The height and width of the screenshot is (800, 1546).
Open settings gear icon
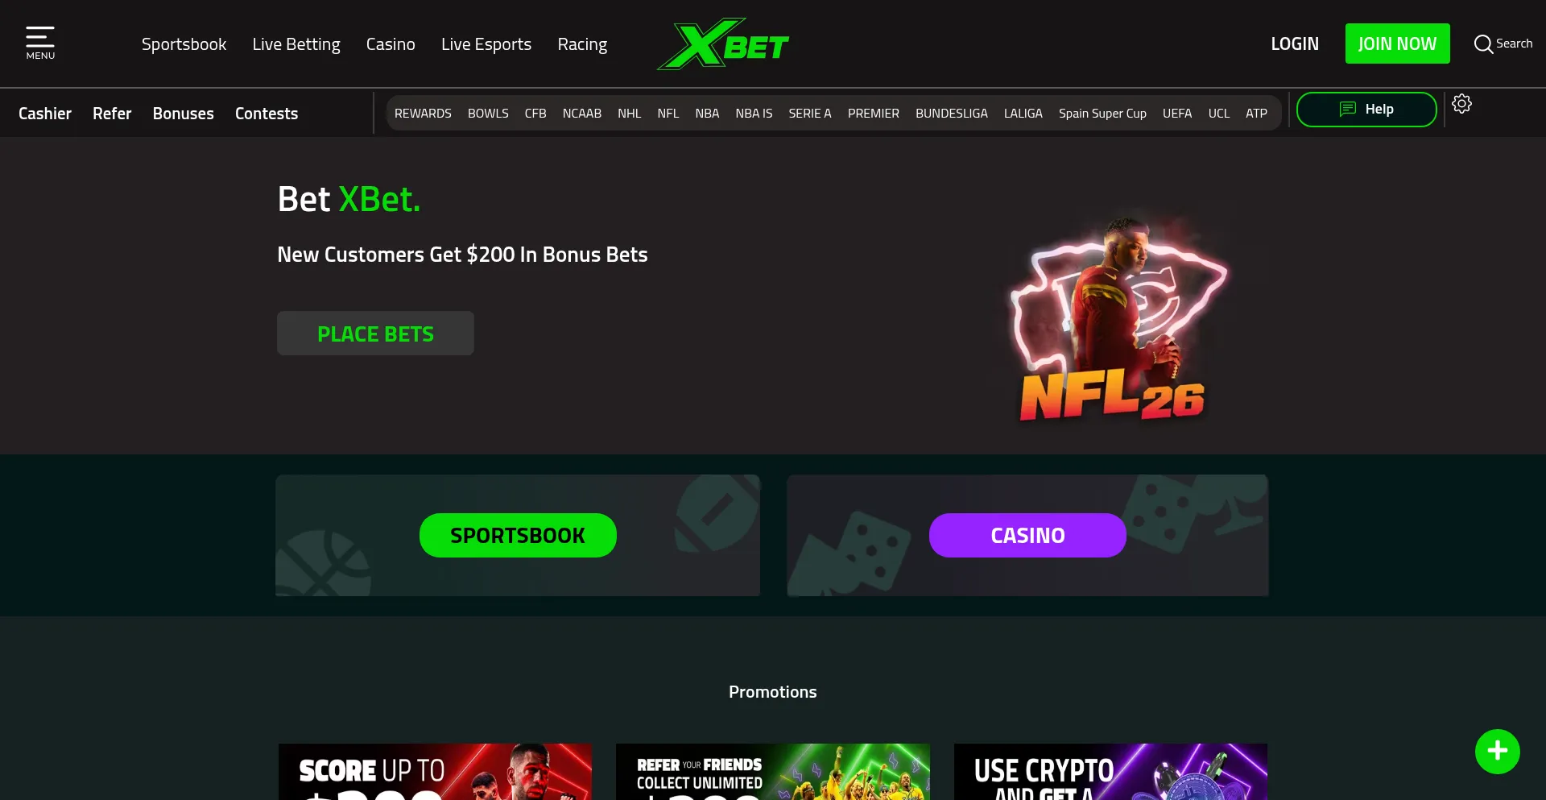coord(1461,104)
